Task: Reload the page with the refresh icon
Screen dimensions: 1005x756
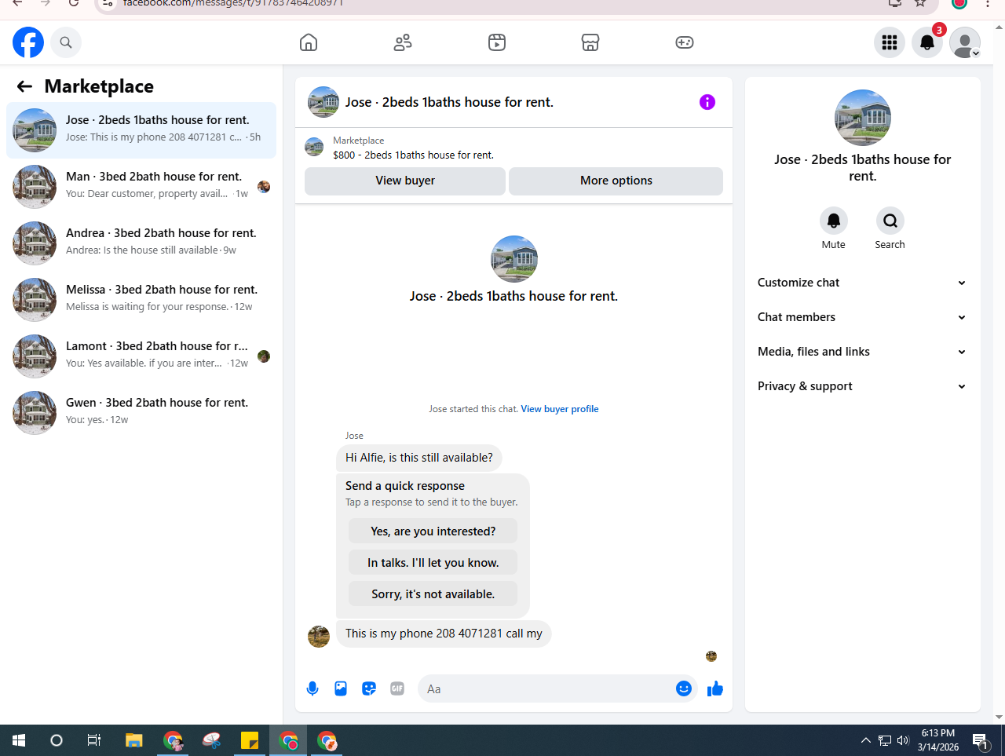Action: tap(74, 3)
